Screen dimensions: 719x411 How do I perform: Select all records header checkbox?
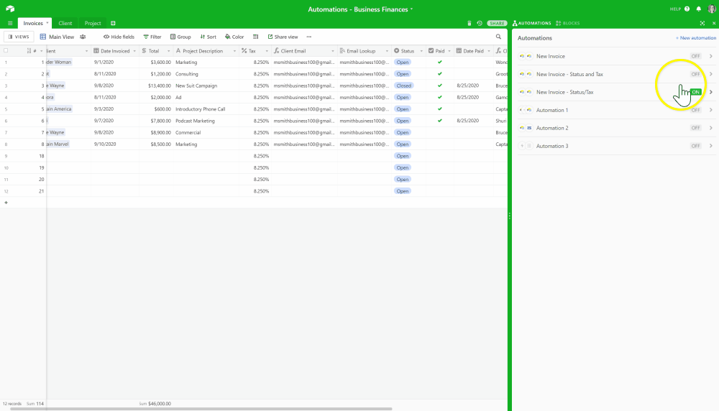(6, 51)
